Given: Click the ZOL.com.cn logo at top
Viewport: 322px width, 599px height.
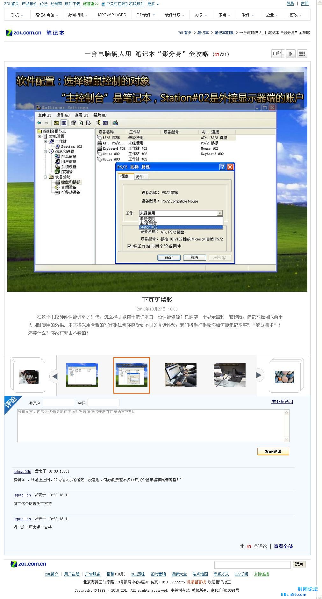Looking at the screenshot, I should [24, 33].
